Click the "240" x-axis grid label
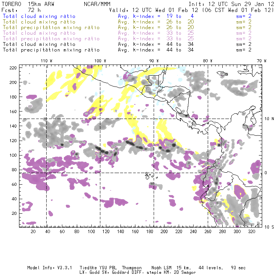The image size is (276, 276). [193, 232]
